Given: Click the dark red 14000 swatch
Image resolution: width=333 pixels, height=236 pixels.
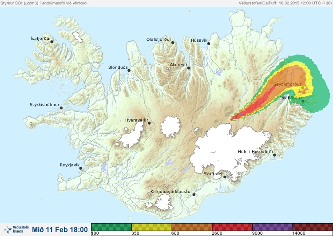Looking at the screenshot, I should click(x=313, y=227).
